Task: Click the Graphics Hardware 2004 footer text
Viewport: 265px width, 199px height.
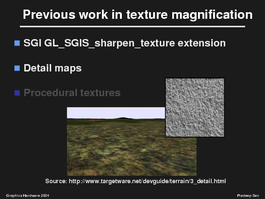Action: pos(28,194)
